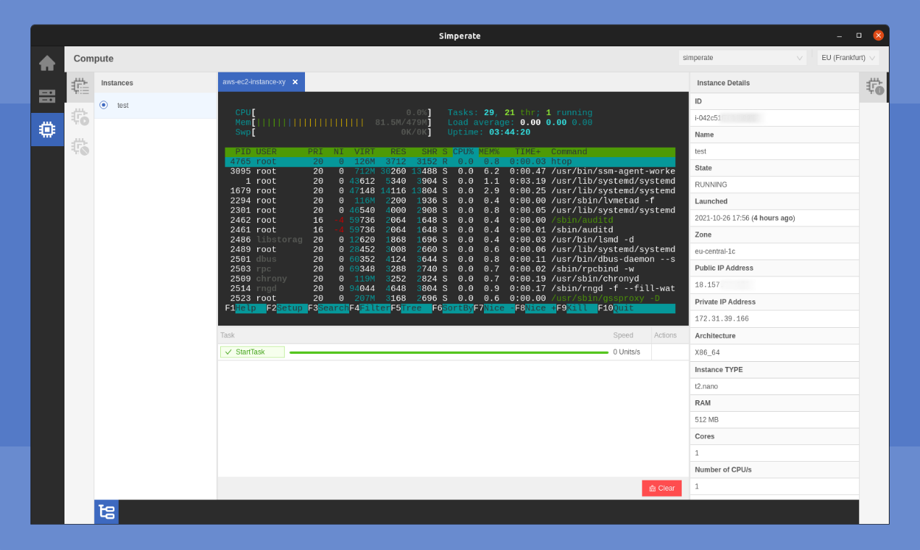Viewport: 920px width, 550px height.
Task: Click the Task column header
Action: [x=227, y=335]
